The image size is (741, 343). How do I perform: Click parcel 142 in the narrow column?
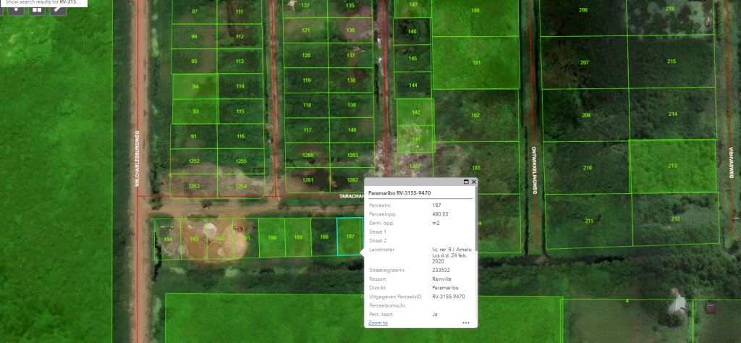[x=415, y=112]
